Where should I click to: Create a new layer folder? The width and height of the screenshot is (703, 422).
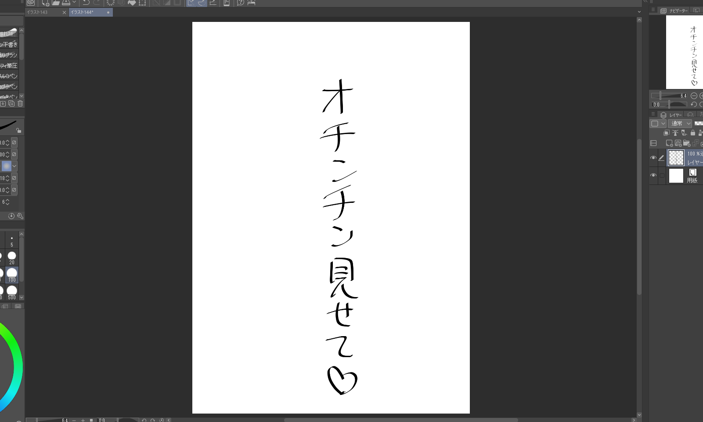pos(687,143)
